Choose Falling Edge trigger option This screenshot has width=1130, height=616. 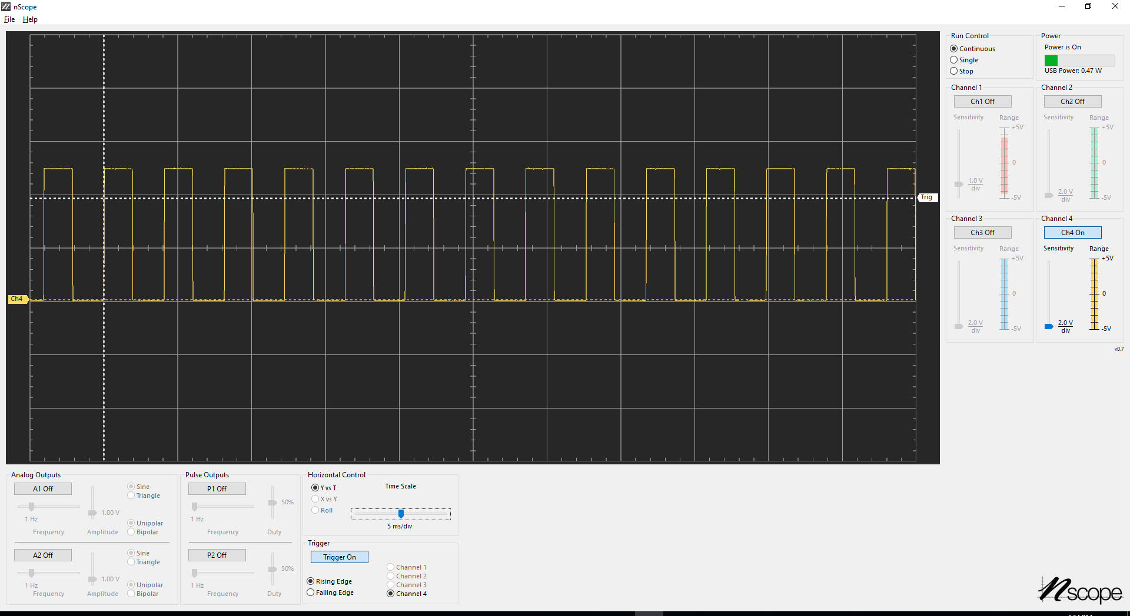[x=311, y=592]
